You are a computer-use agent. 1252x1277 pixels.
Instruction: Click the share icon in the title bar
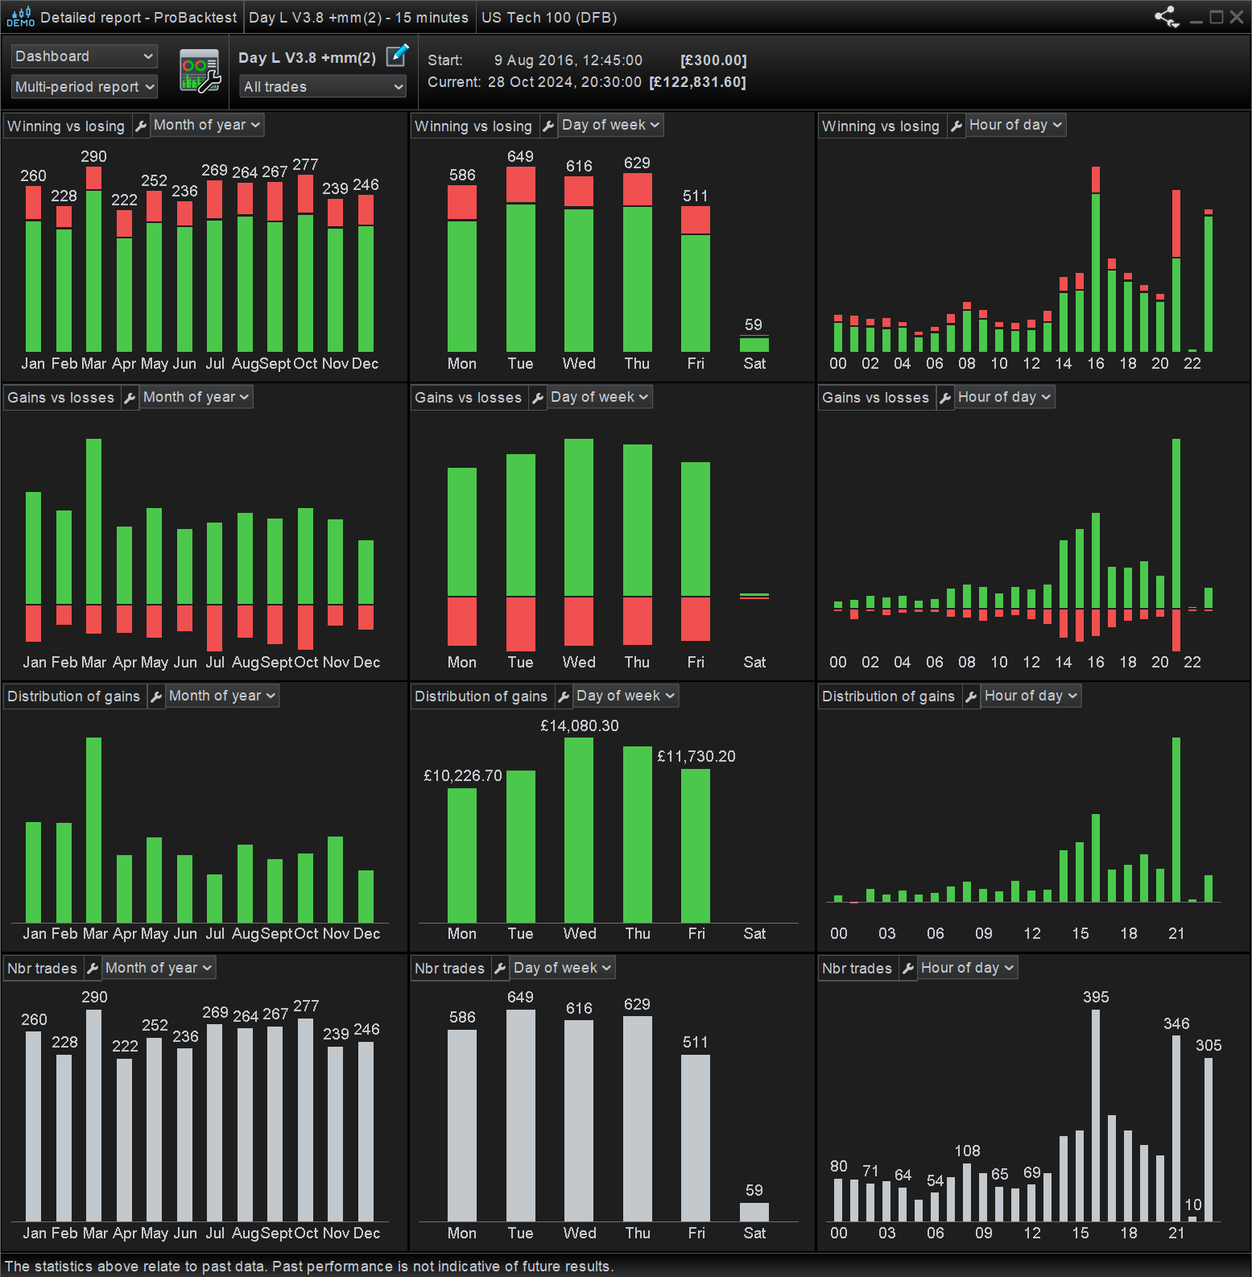click(x=1167, y=17)
